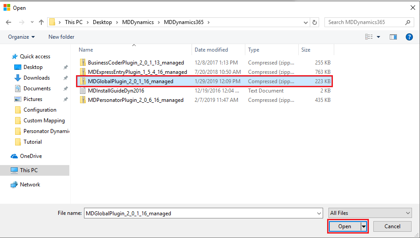The image size is (420, 238).
Task: Click the MDDynamics breadcrumb in address bar
Action: (138, 22)
